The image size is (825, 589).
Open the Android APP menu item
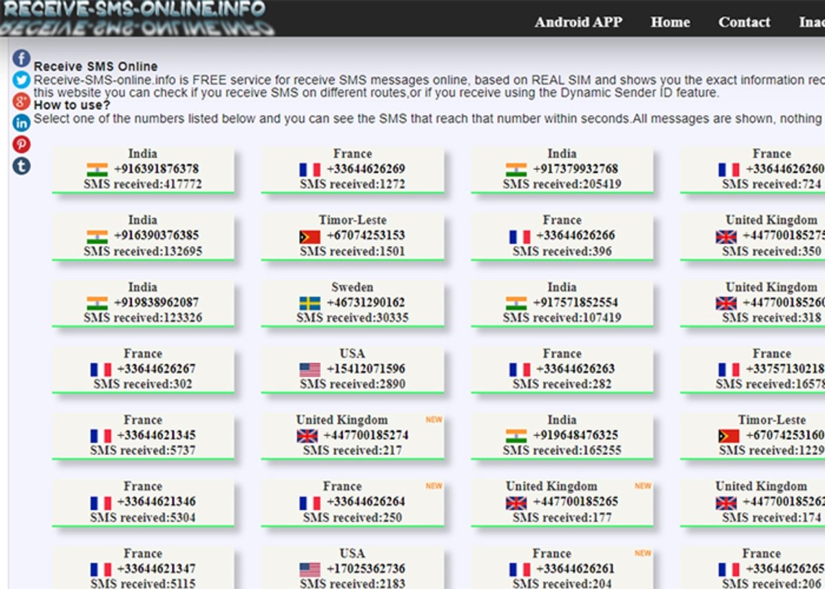click(x=578, y=22)
